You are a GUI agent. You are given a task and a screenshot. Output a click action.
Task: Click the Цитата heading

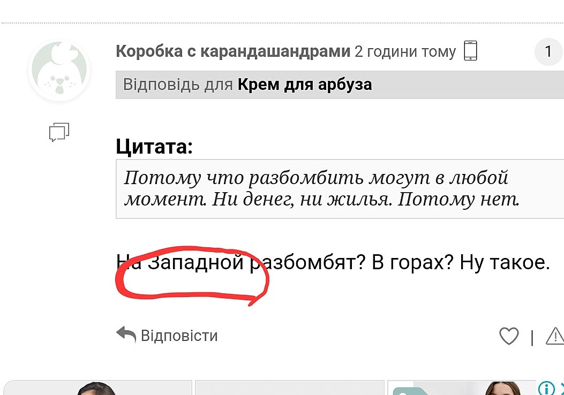pos(154,147)
